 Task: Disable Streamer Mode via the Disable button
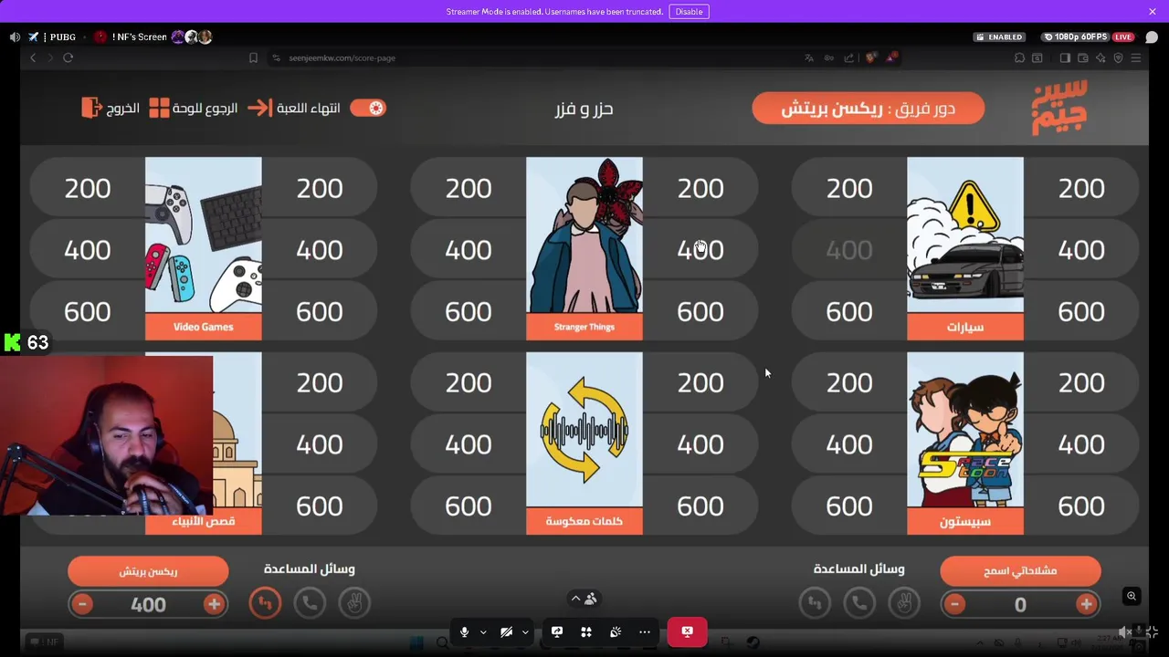coord(689,11)
